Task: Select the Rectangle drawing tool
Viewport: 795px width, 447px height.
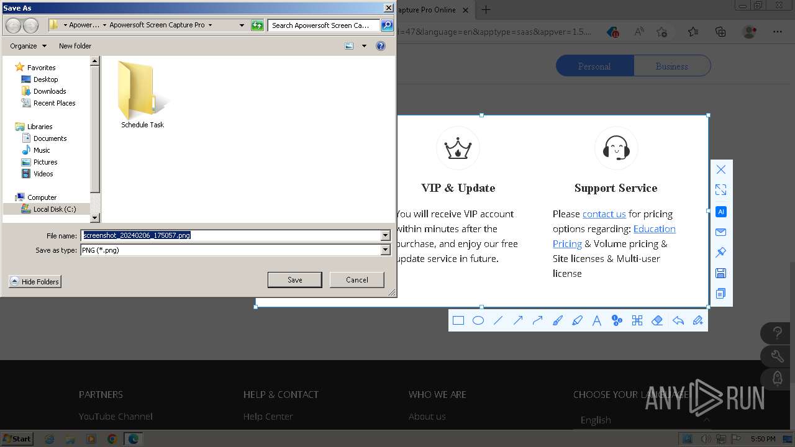Action: point(458,320)
